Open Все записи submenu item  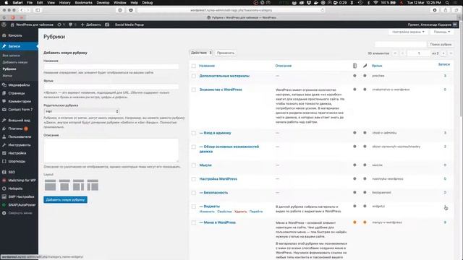pos(12,56)
